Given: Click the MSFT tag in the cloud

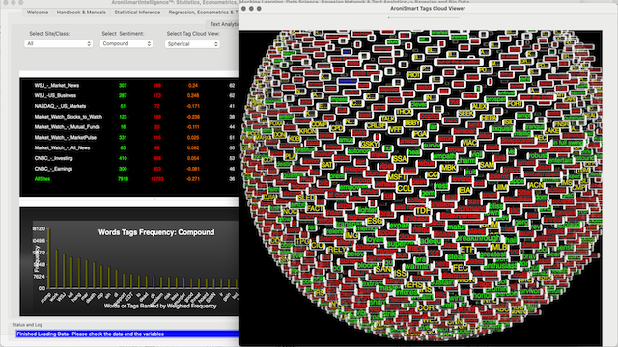Looking at the screenshot, I should point(396,177).
